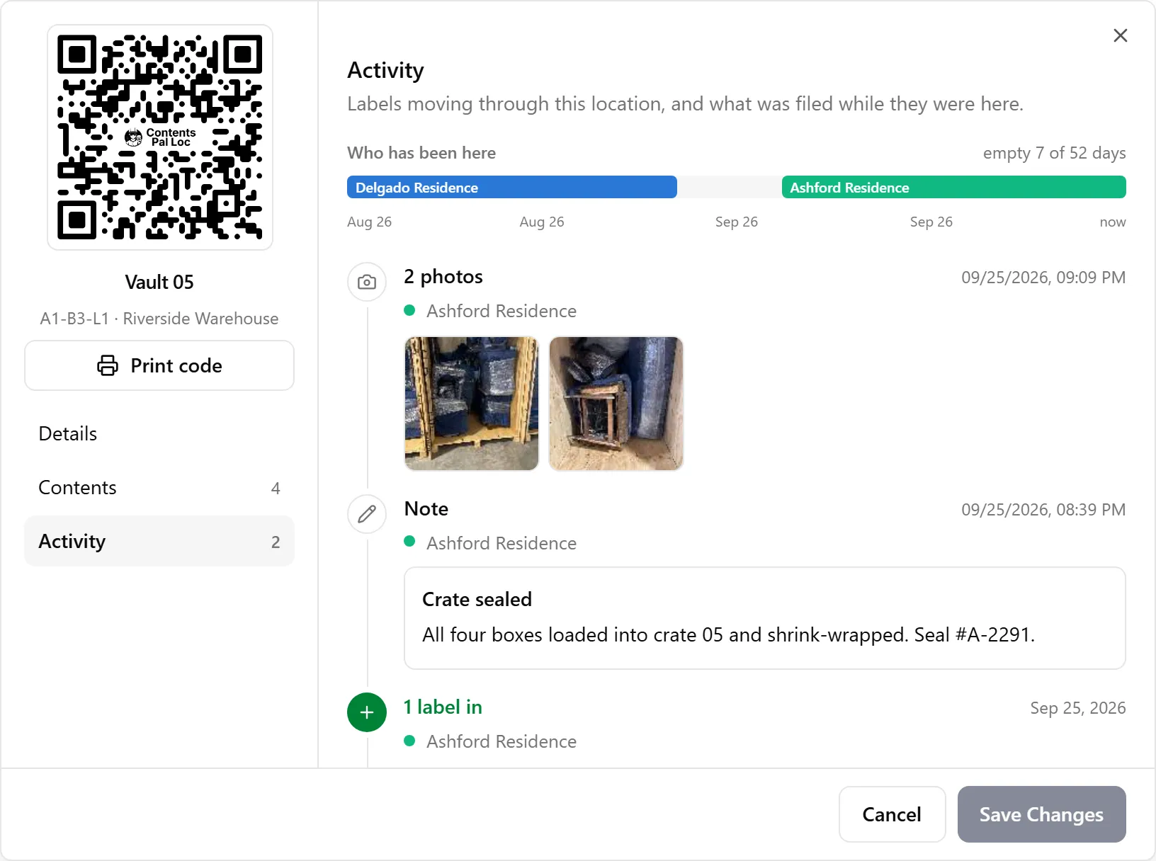Click the green dot beside Ashford Residence under Note
The image size is (1156, 861).
click(x=409, y=542)
